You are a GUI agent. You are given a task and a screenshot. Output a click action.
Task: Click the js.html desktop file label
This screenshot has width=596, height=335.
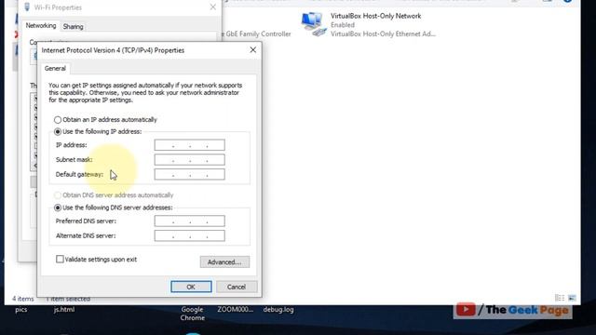click(64, 310)
